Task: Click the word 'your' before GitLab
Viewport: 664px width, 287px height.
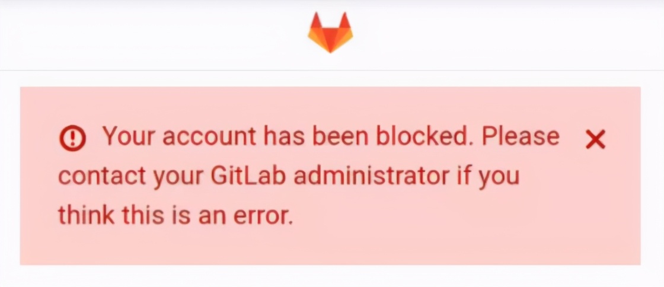Action: coord(178,178)
